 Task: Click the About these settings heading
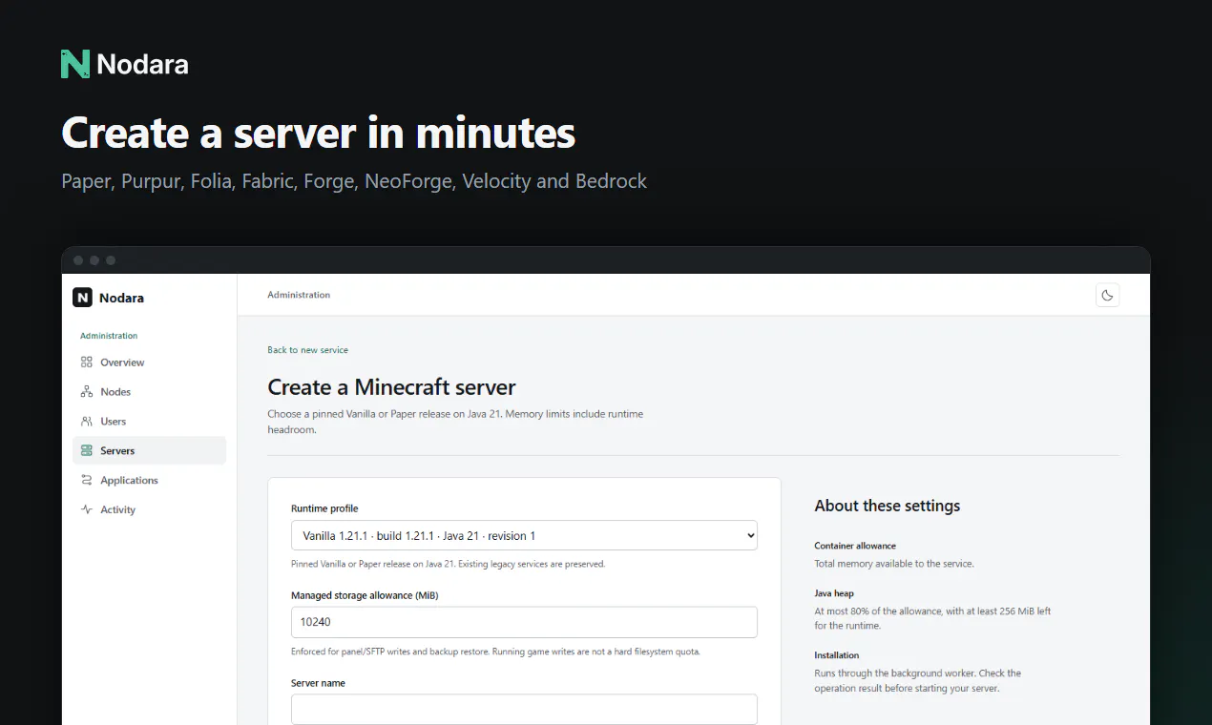click(x=888, y=506)
